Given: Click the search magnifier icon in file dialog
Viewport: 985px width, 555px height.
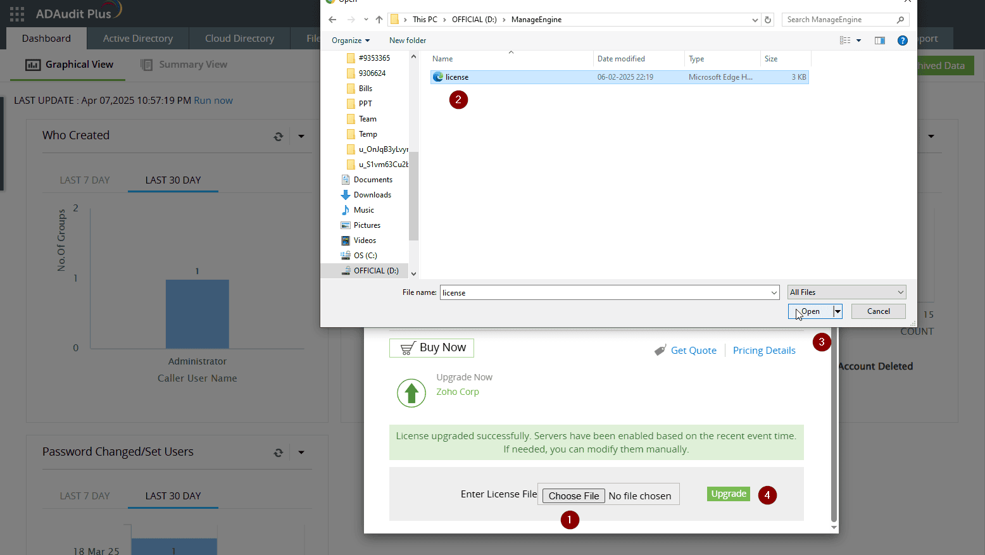Looking at the screenshot, I should click(900, 20).
